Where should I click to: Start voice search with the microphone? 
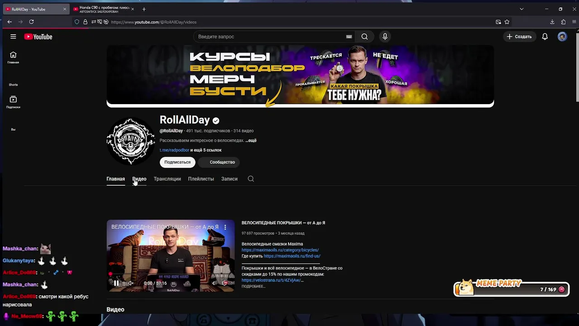pos(385,37)
